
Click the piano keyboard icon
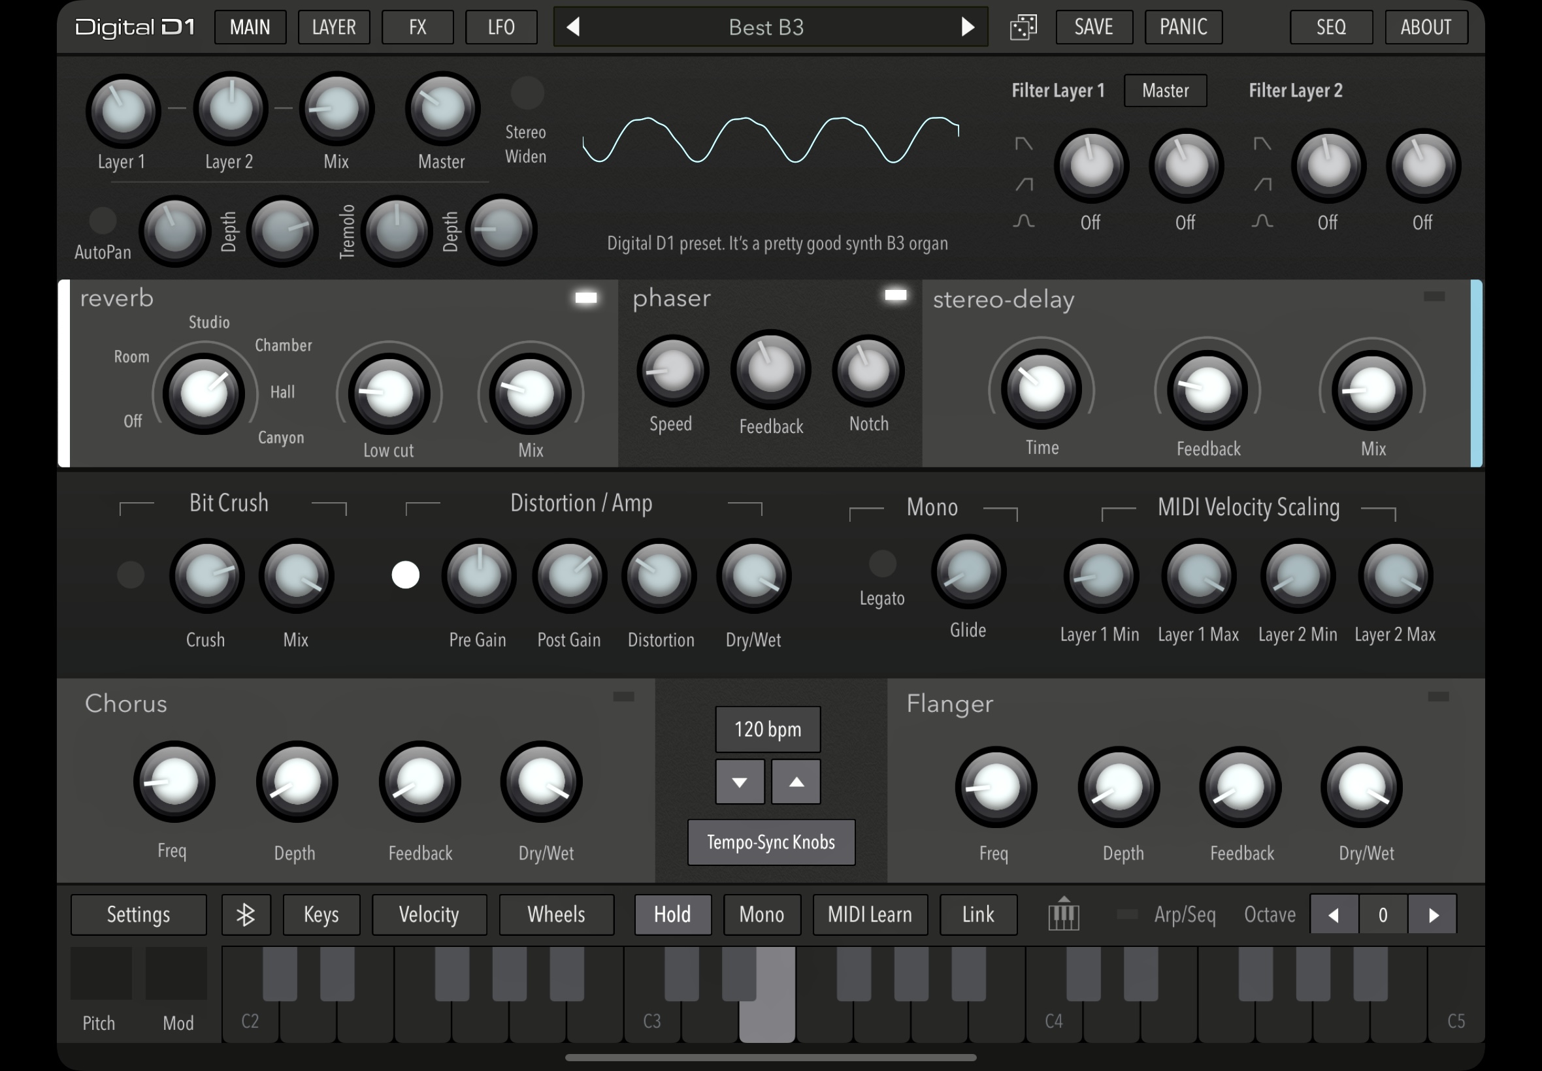click(x=1063, y=915)
